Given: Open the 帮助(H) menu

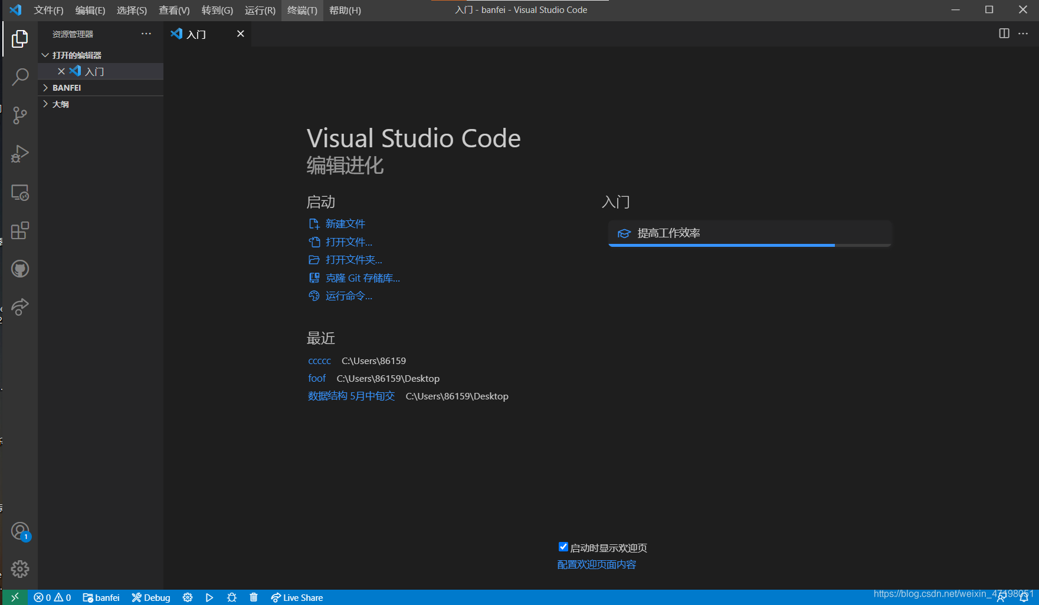Looking at the screenshot, I should (345, 10).
